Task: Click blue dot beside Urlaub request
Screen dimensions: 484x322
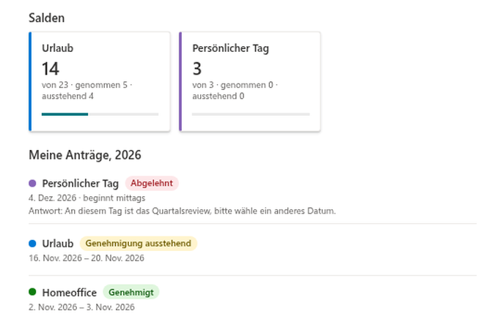Action: click(32, 244)
